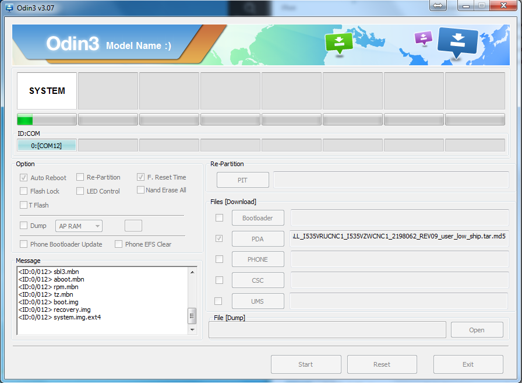
Task: Enable the Re-Partition checkbox
Action: tap(80, 177)
